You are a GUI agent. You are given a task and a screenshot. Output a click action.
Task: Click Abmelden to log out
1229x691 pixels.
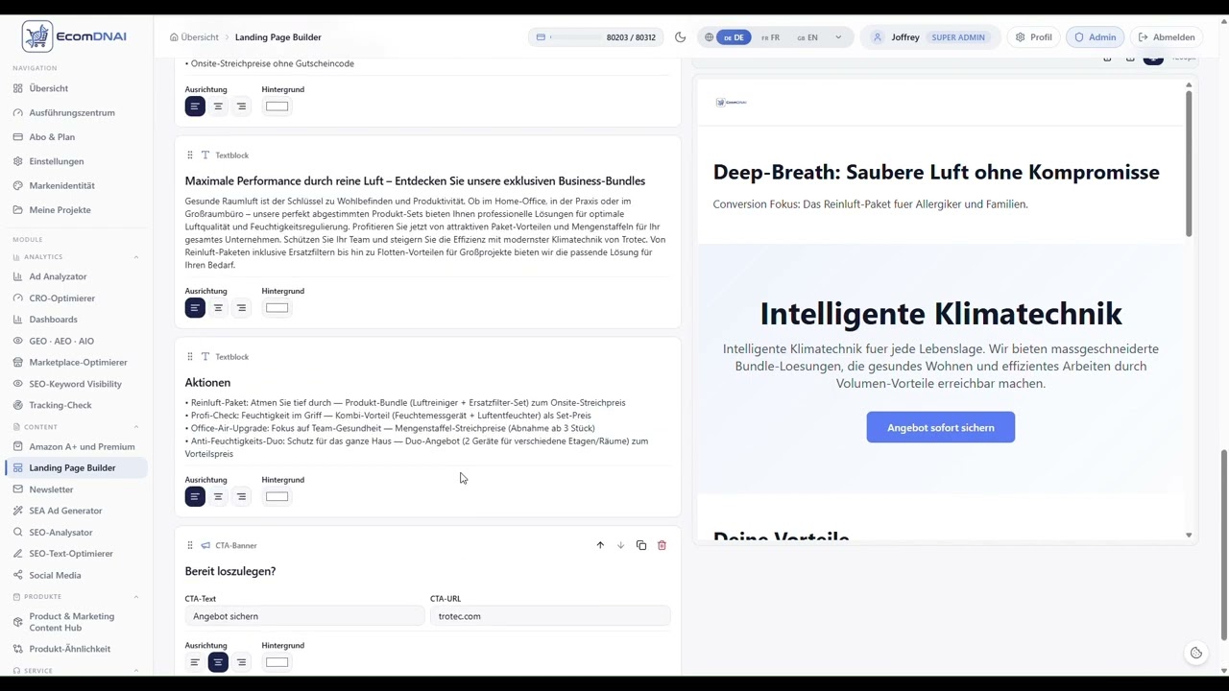pyautogui.click(x=1167, y=37)
